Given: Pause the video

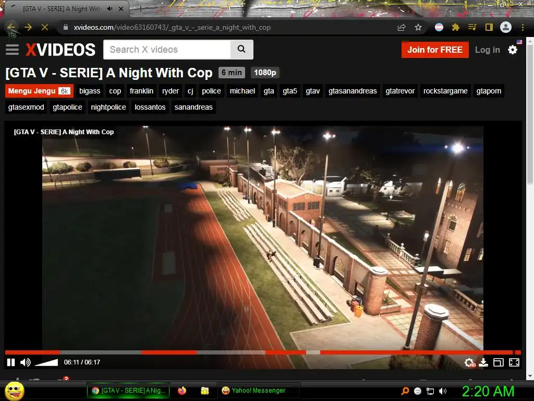Looking at the screenshot, I should pos(11,362).
